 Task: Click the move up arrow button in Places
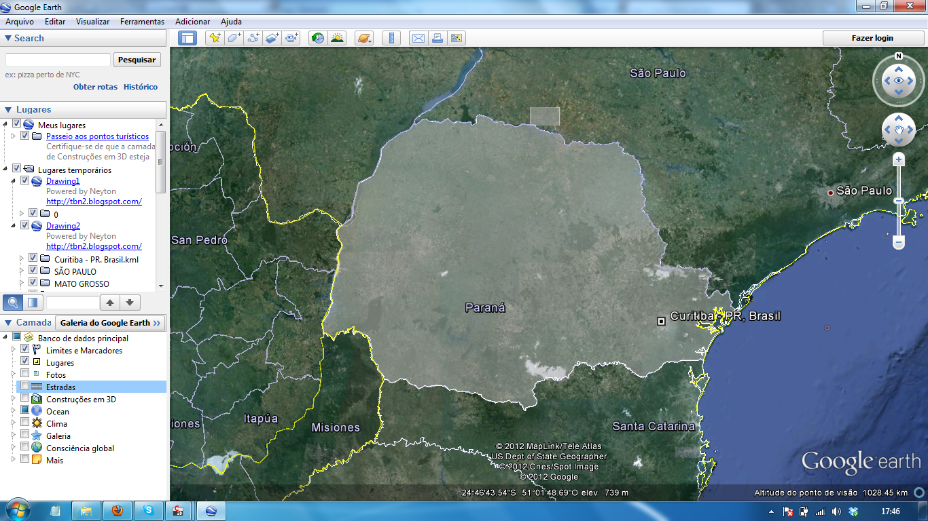point(110,303)
